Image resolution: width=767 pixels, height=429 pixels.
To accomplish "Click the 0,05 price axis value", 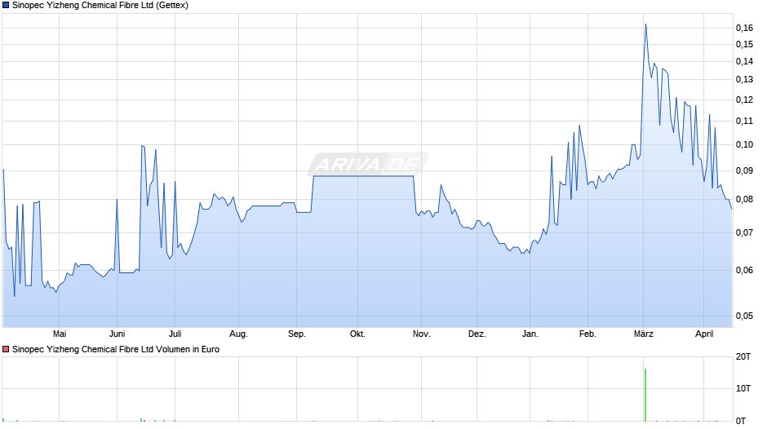I will (x=744, y=316).
